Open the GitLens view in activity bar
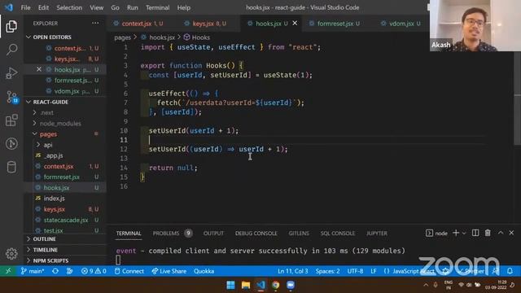The image size is (521, 293). [11, 143]
